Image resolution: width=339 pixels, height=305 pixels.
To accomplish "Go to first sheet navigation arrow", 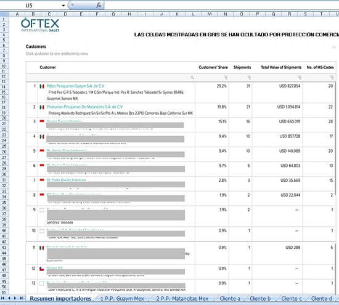I will [3, 298].
